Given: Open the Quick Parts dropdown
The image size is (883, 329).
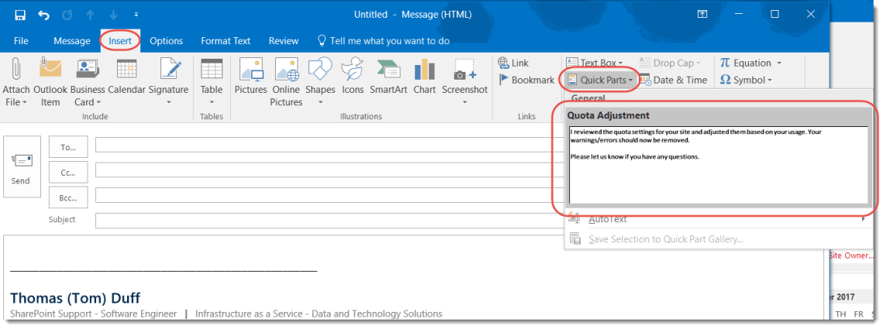Looking at the screenshot, I should coord(599,80).
